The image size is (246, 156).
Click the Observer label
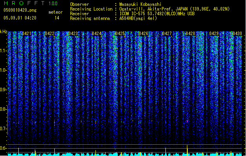[79, 4]
